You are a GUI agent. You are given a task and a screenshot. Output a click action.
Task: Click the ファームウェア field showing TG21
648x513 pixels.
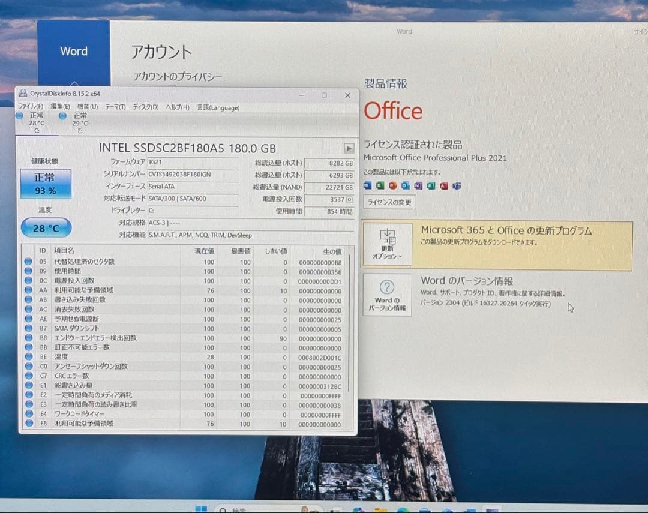point(193,162)
